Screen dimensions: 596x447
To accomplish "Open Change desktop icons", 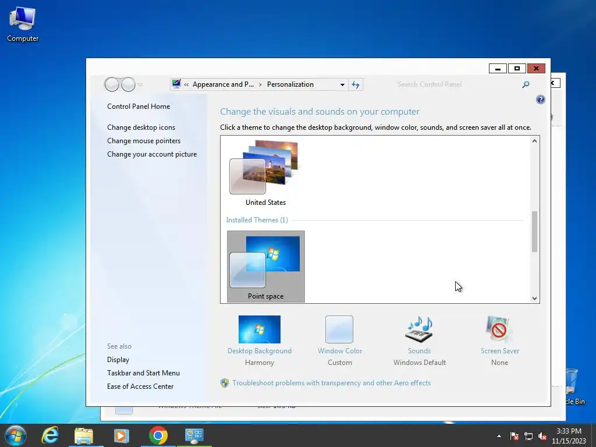I will tap(141, 127).
